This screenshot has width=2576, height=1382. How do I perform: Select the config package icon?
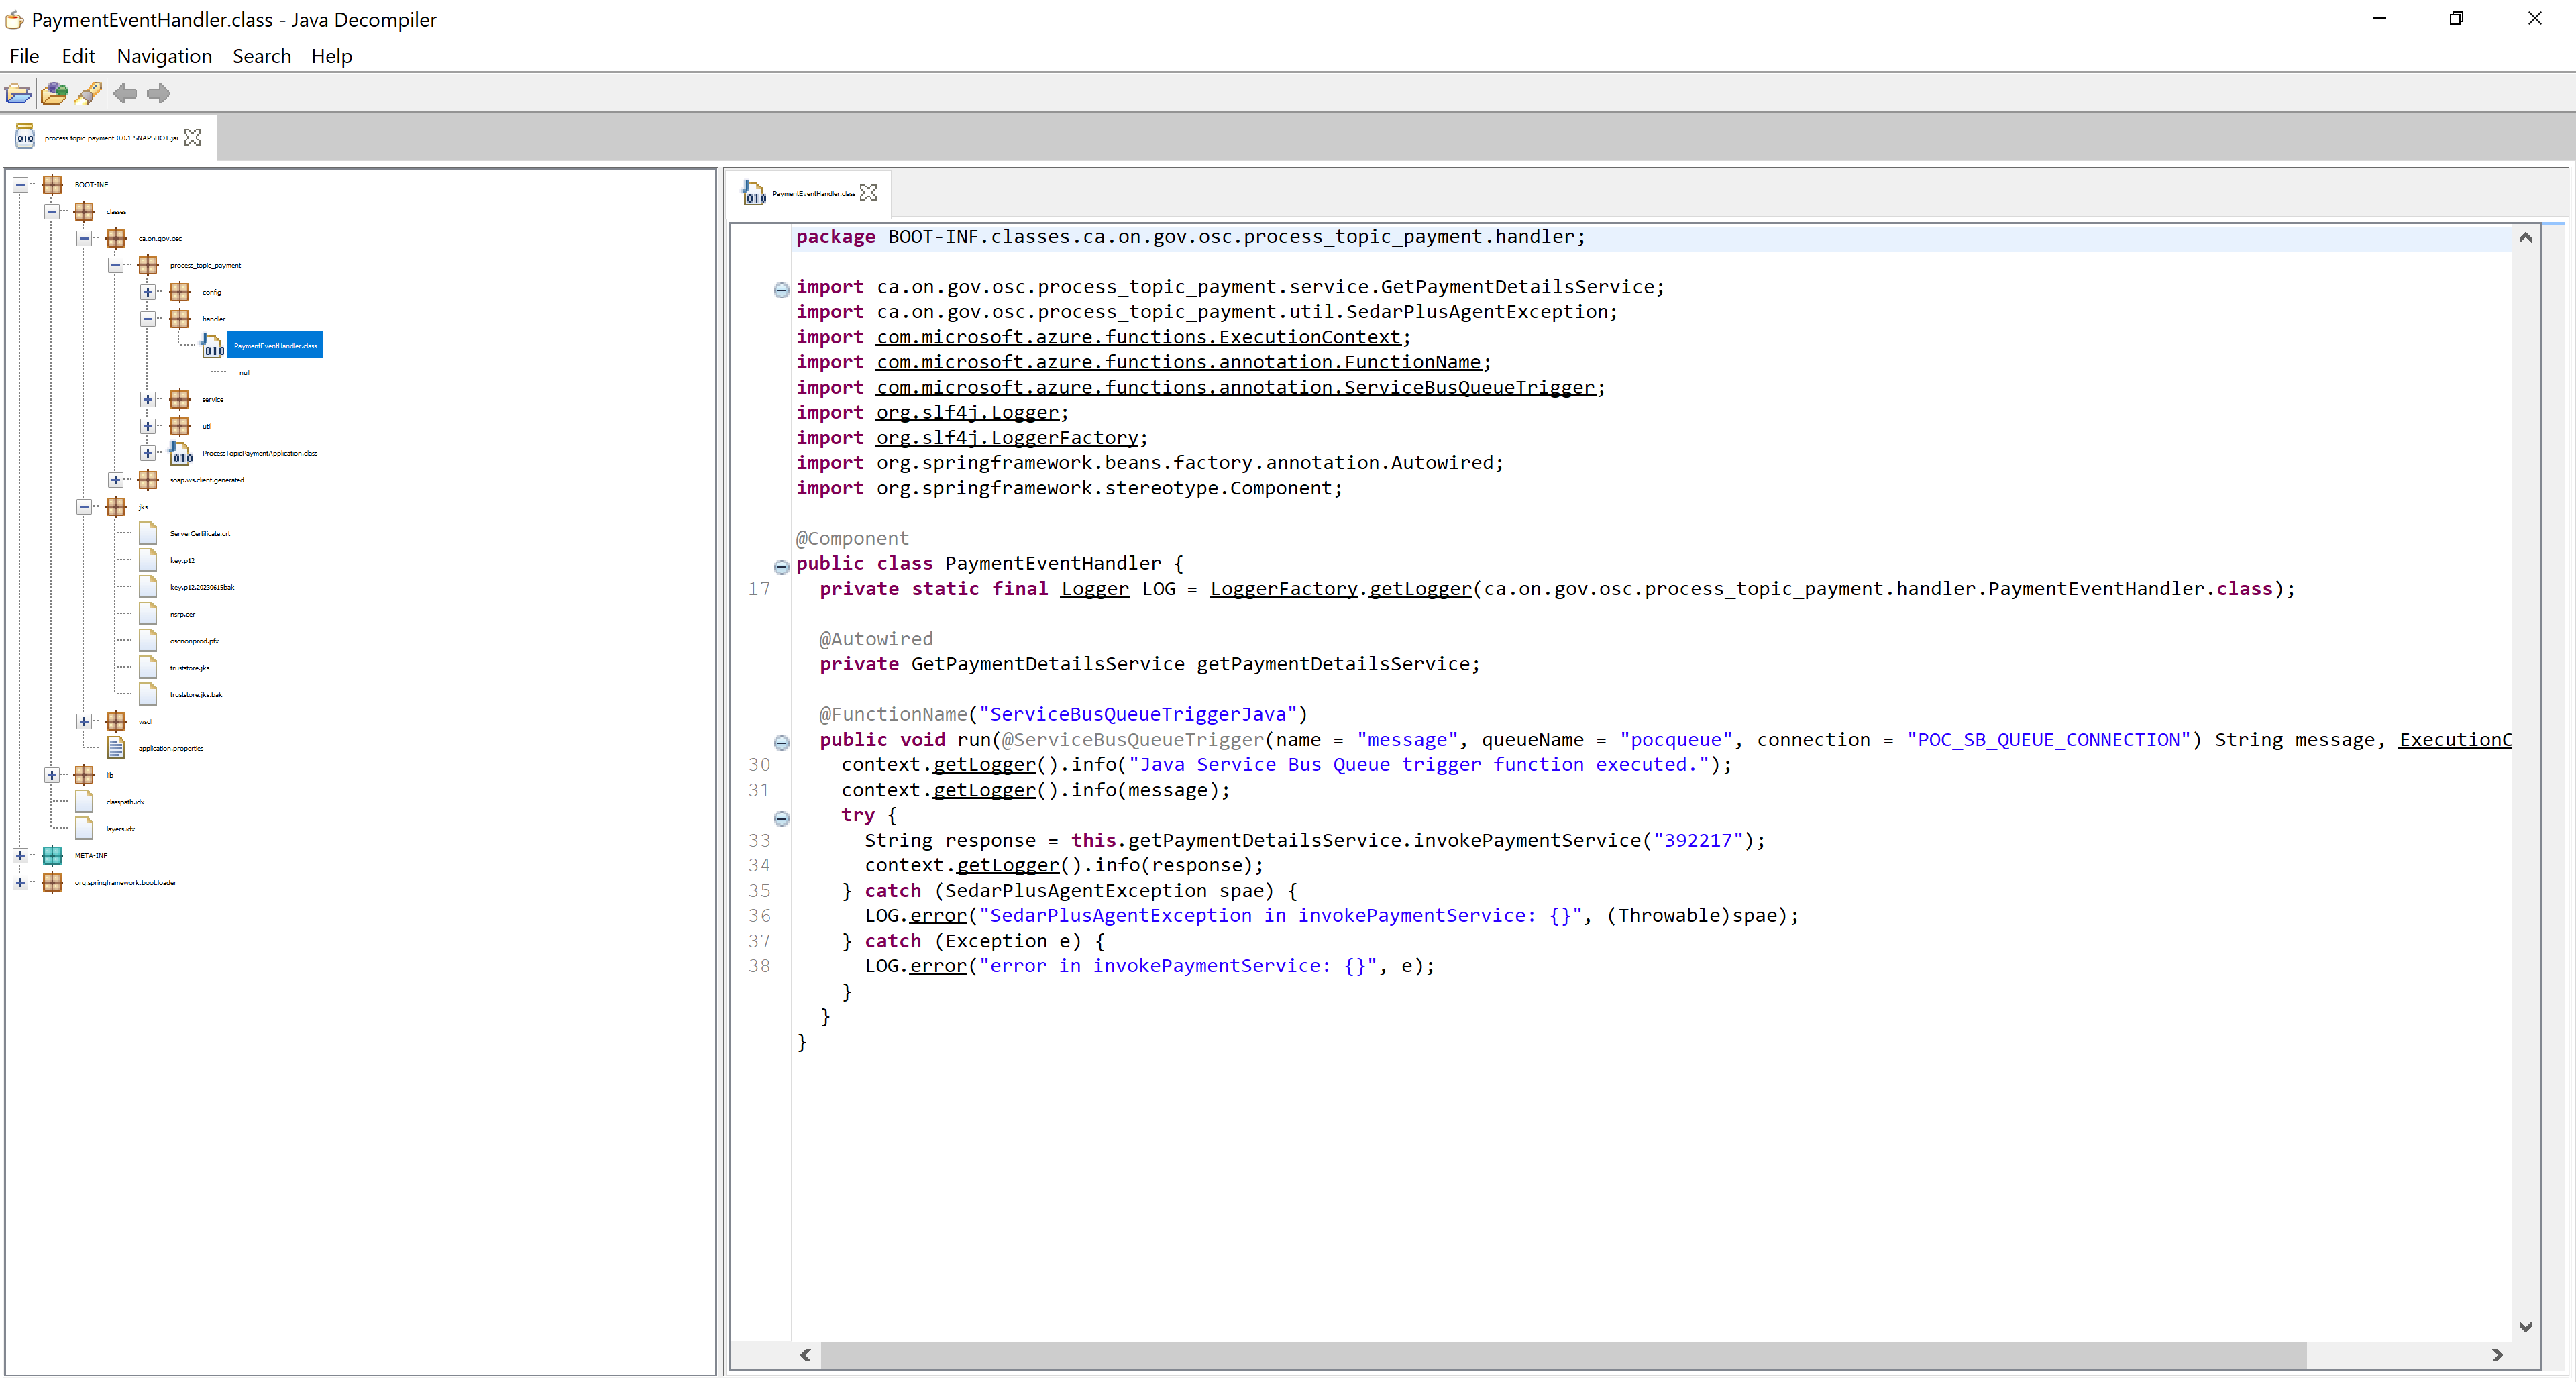[x=180, y=293]
